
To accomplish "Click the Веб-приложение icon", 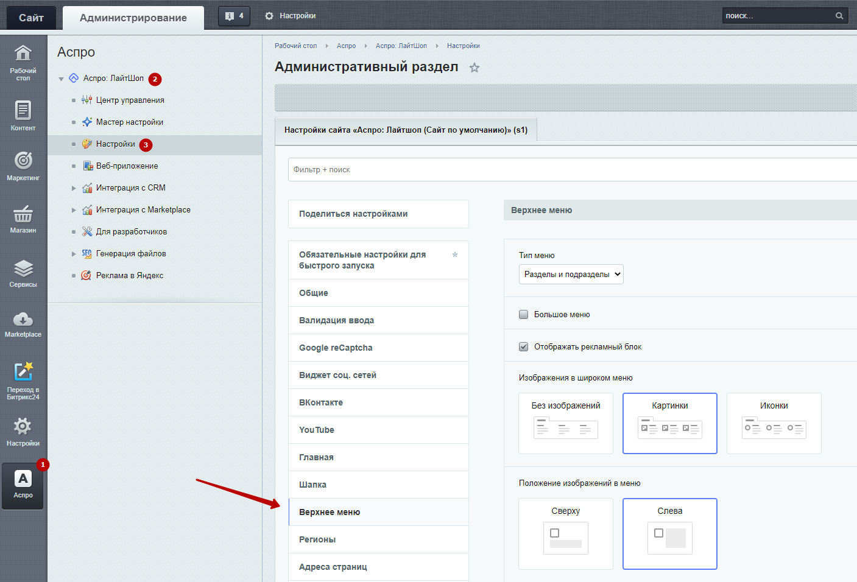I will pos(87,166).
